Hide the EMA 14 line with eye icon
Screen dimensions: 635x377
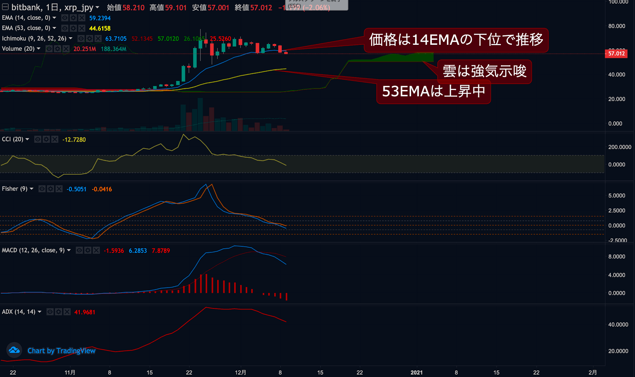(65, 18)
